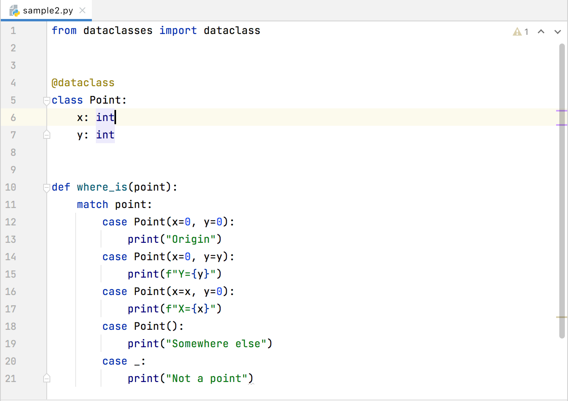Click the fold region end marker beside line 21
This screenshot has width=568, height=401.
point(46,378)
